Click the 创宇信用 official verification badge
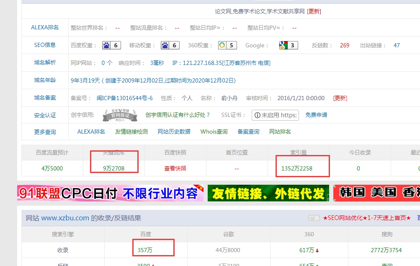 (x=119, y=115)
